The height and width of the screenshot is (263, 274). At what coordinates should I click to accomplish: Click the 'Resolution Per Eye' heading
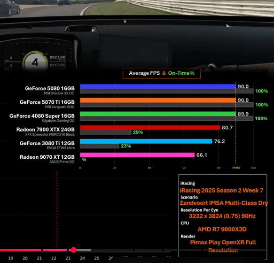(x=199, y=210)
